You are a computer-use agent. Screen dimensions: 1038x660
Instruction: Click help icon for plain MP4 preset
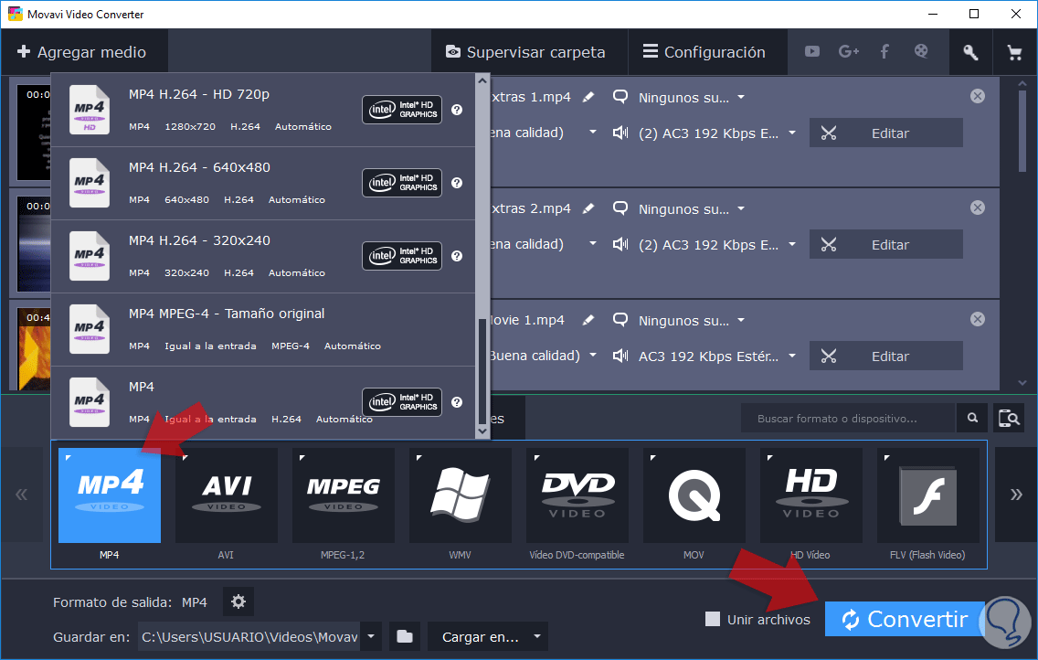(x=457, y=402)
